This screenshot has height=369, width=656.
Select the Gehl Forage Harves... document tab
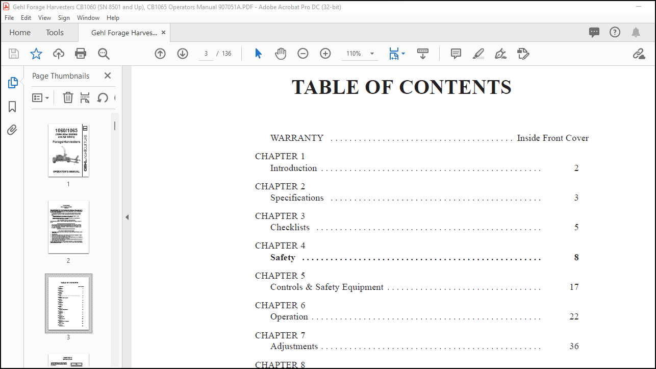(x=124, y=33)
